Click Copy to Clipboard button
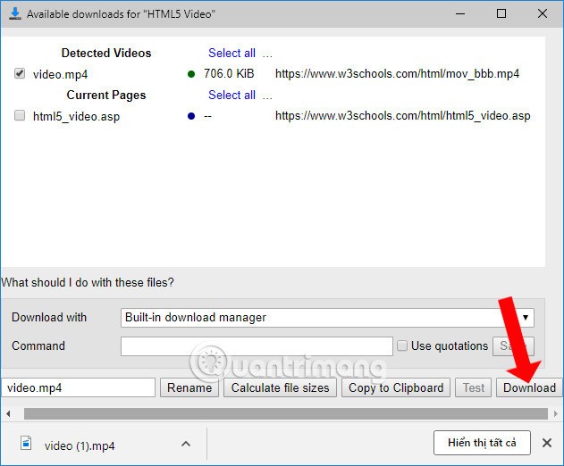The width and height of the screenshot is (564, 466). click(396, 387)
